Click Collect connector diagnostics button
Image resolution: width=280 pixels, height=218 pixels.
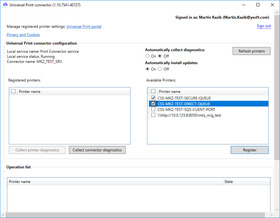point(97,150)
